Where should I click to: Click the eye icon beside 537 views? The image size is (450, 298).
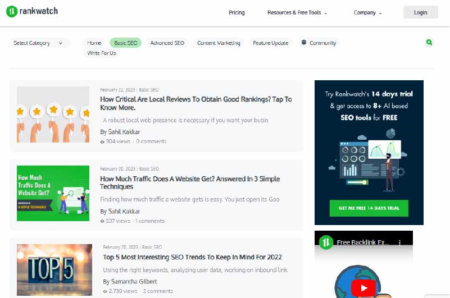click(x=102, y=221)
